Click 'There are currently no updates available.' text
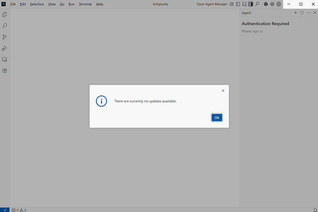Screen dimensions: 318x212 tap(146, 101)
